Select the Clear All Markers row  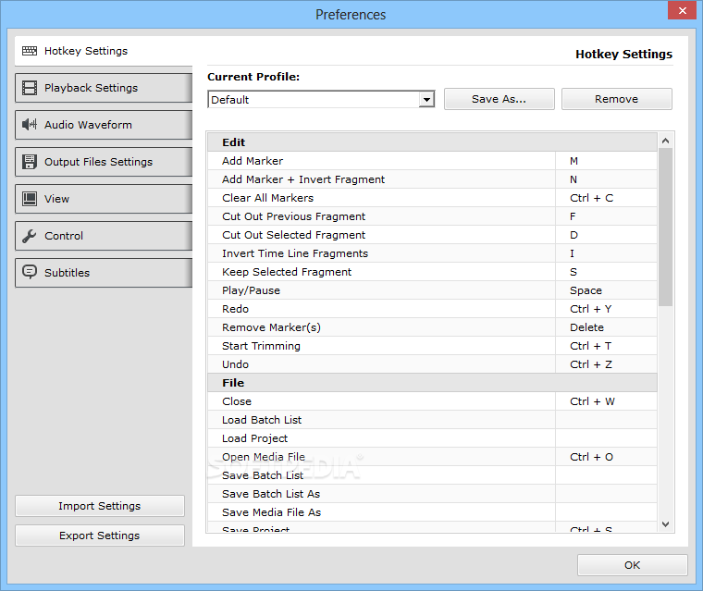[432, 198]
